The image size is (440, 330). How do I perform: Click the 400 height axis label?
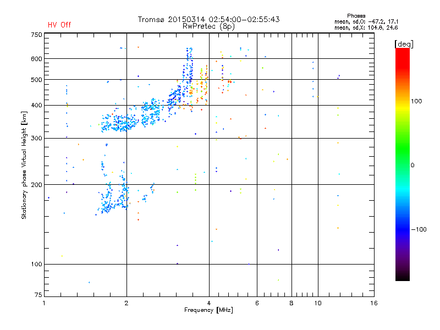pos(36,105)
